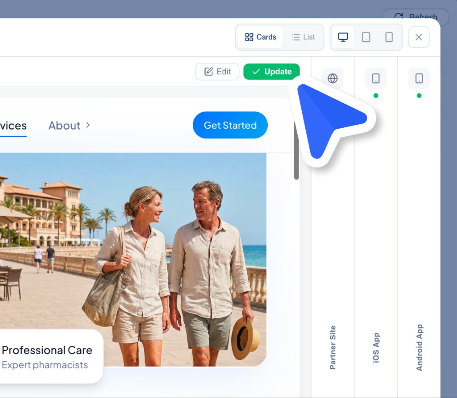Toggle the green status dot under iOS App
457x398 pixels.
click(375, 95)
